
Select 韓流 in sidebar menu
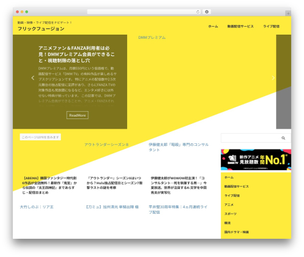coord(227,223)
